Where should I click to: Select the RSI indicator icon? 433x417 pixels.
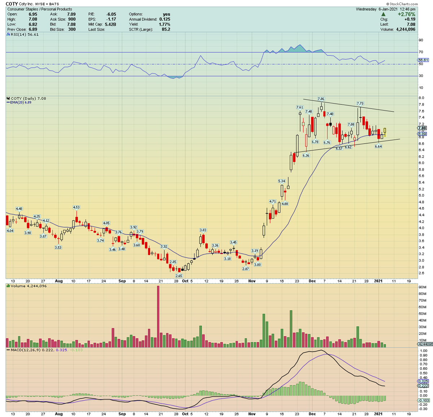pyautogui.click(x=7, y=34)
